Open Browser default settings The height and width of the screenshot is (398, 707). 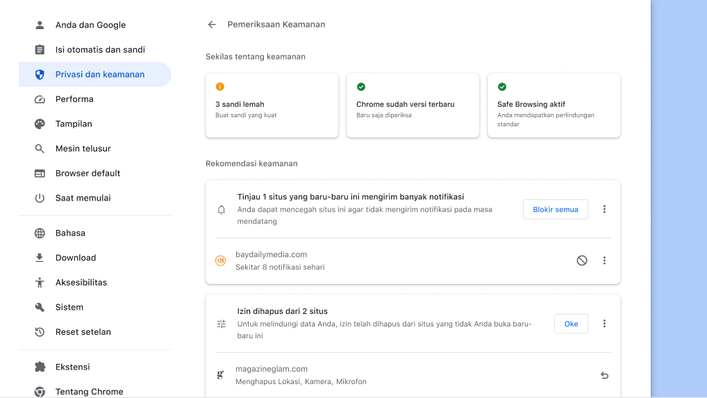coord(95,174)
